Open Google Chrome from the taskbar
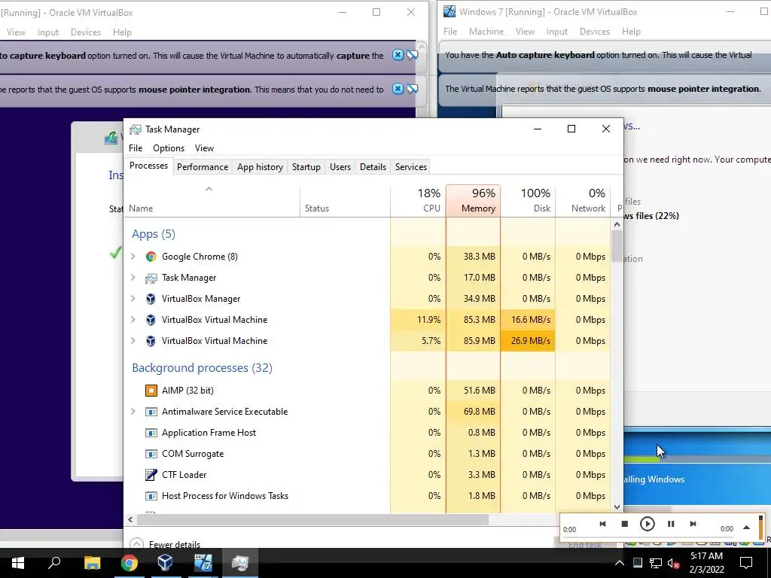Viewport: 771px width, 578px height. point(130,563)
